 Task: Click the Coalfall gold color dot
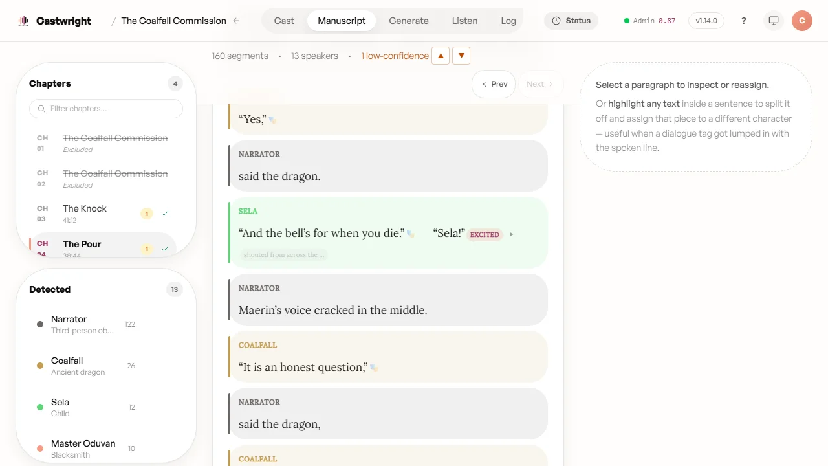pyautogui.click(x=40, y=366)
